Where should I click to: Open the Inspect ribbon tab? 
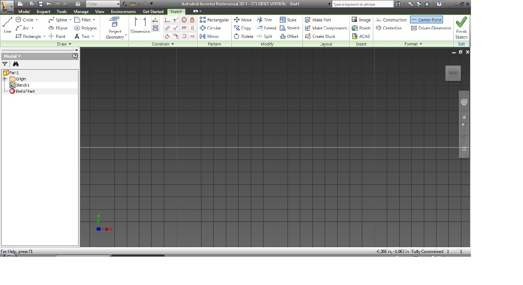43,11
